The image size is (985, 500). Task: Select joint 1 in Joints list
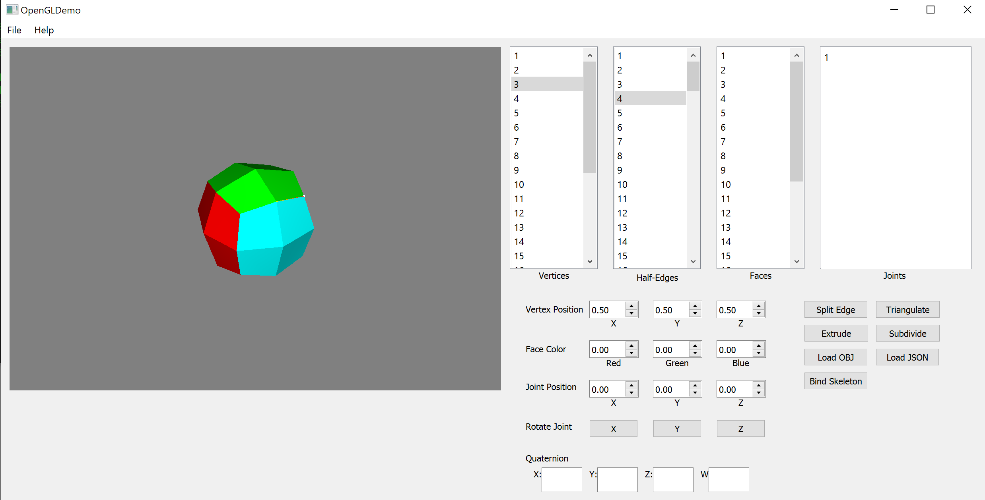pos(826,58)
